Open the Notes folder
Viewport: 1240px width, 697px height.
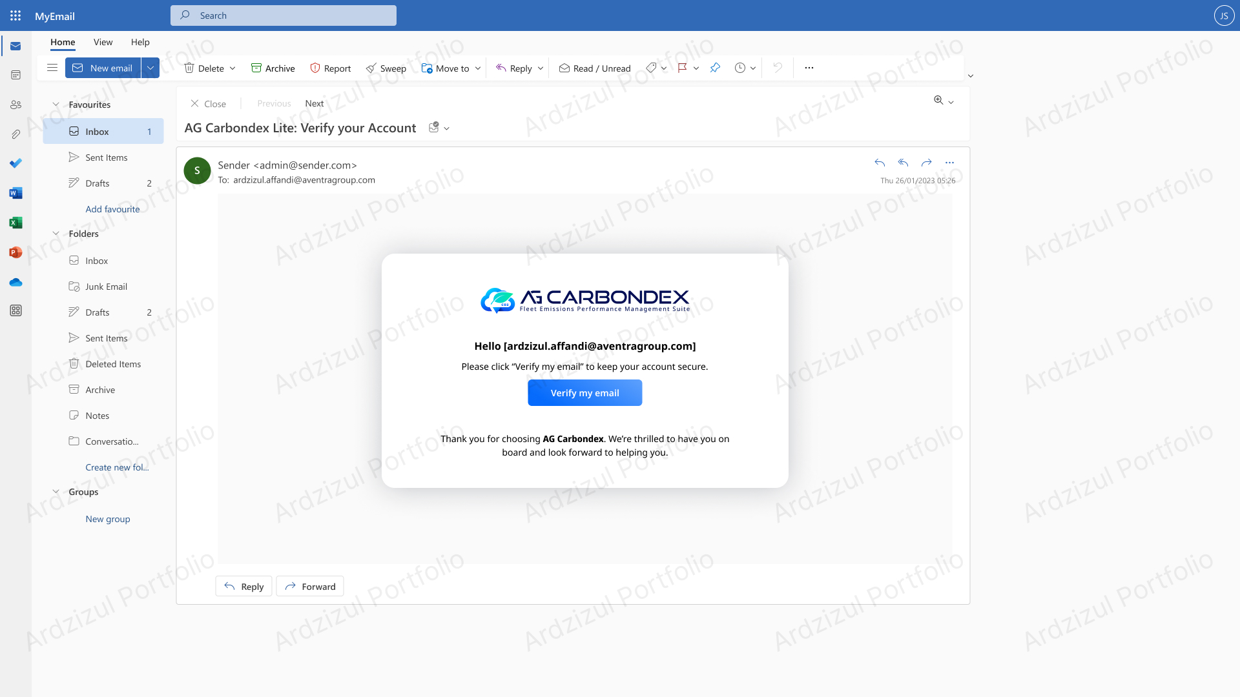tap(103, 416)
